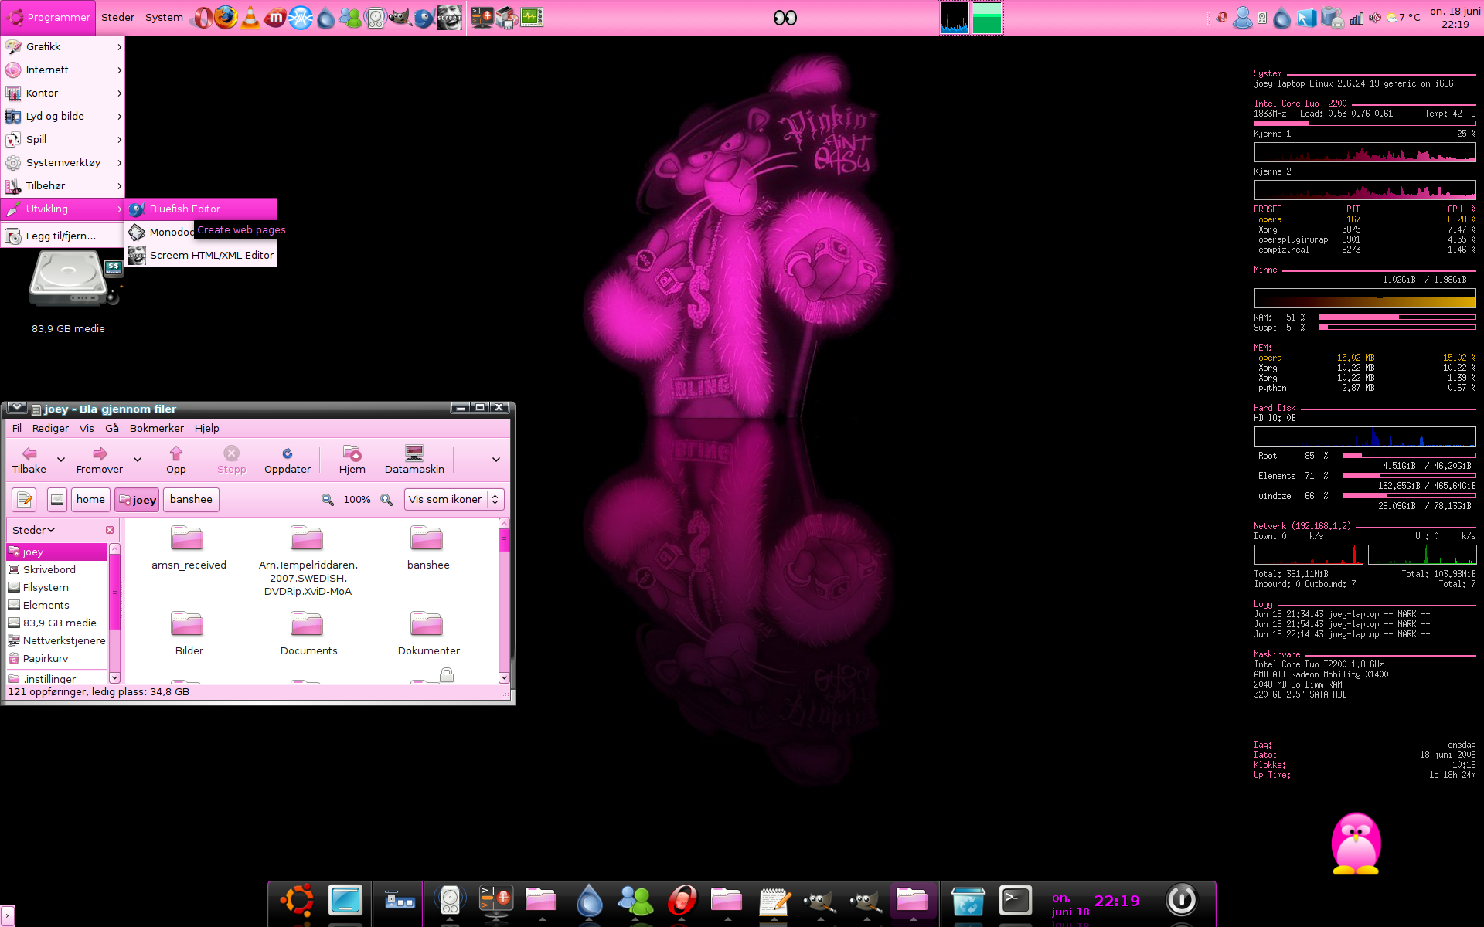
Task: Launch GIMP from the top panel
Action: coord(399,17)
